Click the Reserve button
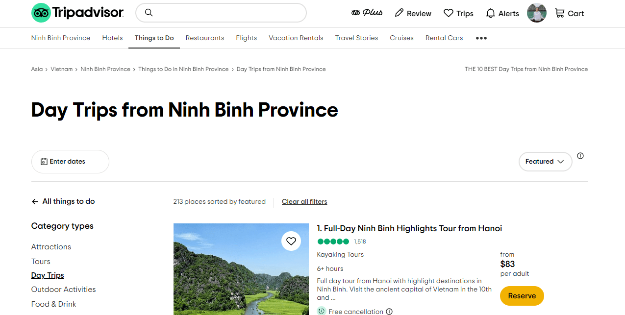The width and height of the screenshot is (625, 315). pos(522,296)
